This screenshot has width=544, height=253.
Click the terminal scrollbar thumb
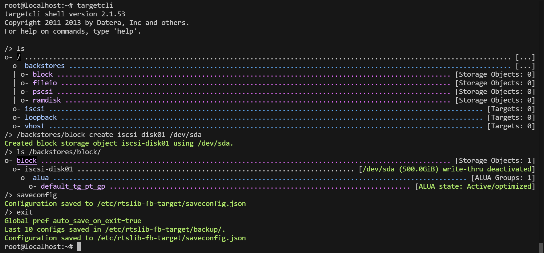pos(541,248)
